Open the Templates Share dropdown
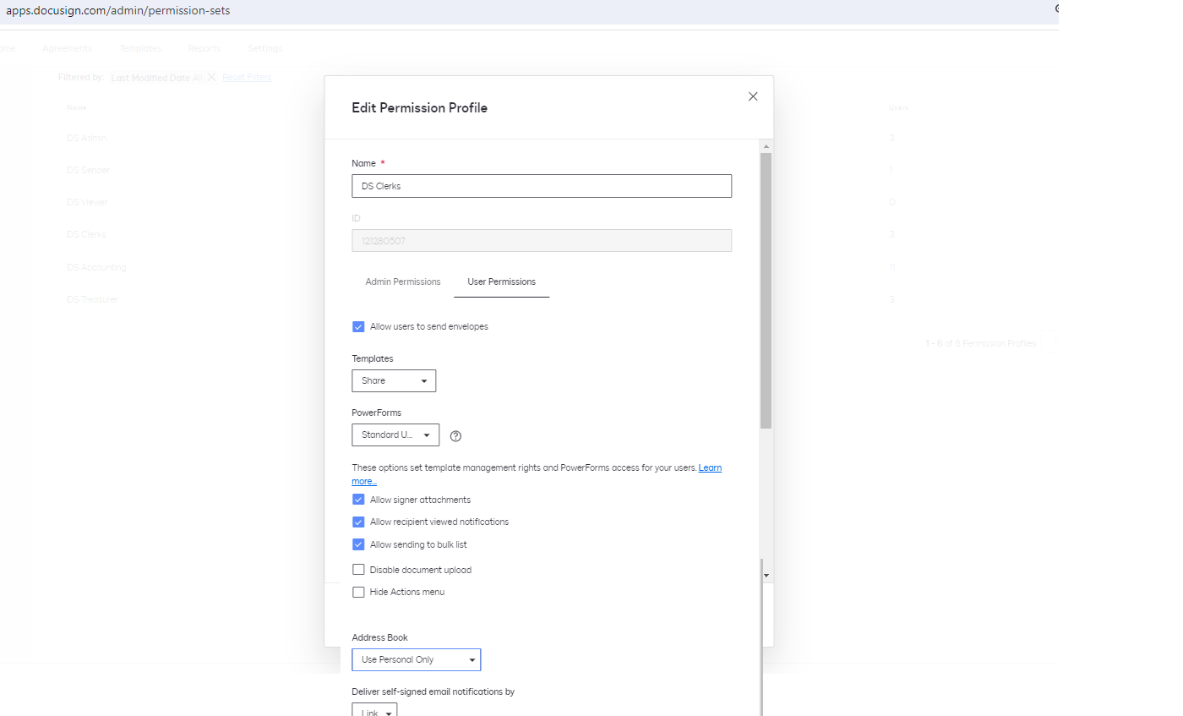 pos(394,380)
